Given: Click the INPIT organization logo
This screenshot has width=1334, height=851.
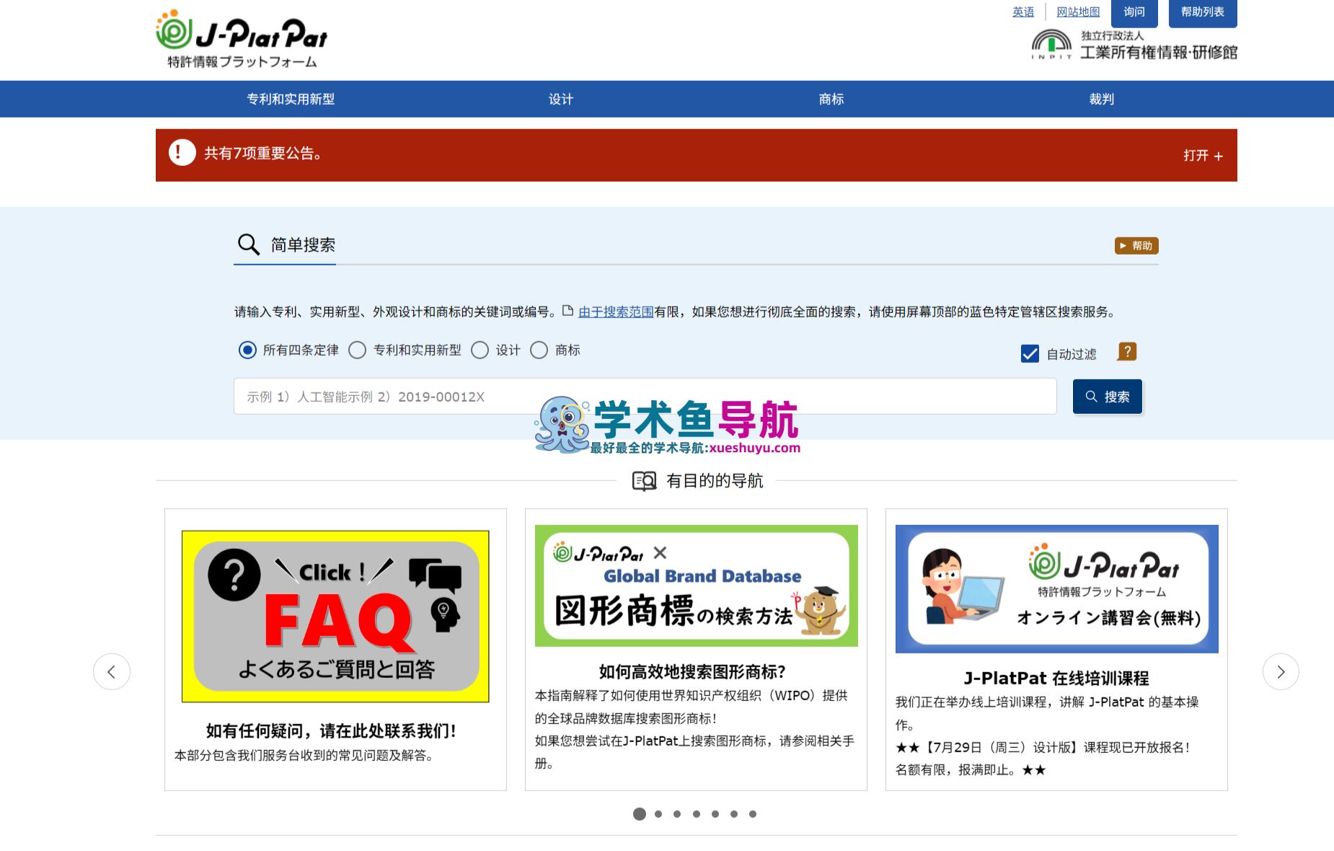Looking at the screenshot, I should click(1134, 45).
